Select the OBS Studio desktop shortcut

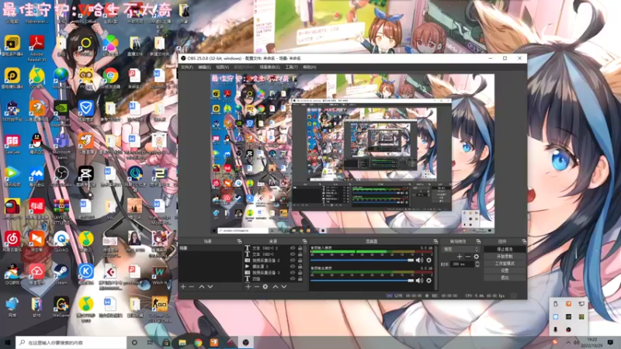61,177
